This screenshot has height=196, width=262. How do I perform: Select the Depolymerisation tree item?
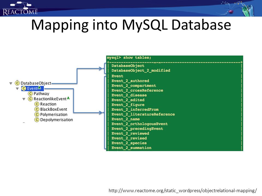[54, 120]
